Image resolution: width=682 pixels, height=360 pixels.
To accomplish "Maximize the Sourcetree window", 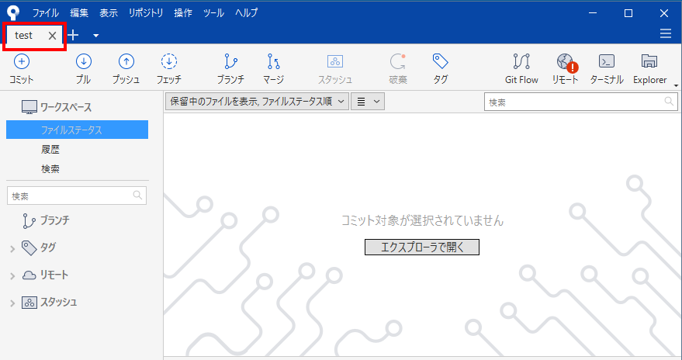I will 628,13.
